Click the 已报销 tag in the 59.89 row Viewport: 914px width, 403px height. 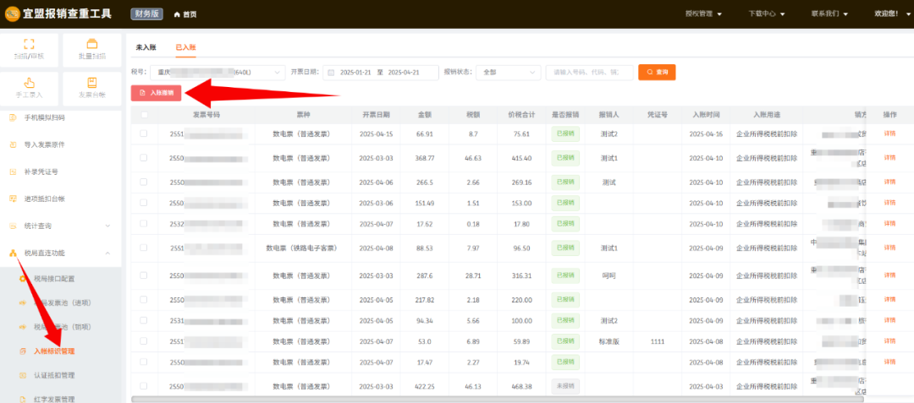point(565,341)
